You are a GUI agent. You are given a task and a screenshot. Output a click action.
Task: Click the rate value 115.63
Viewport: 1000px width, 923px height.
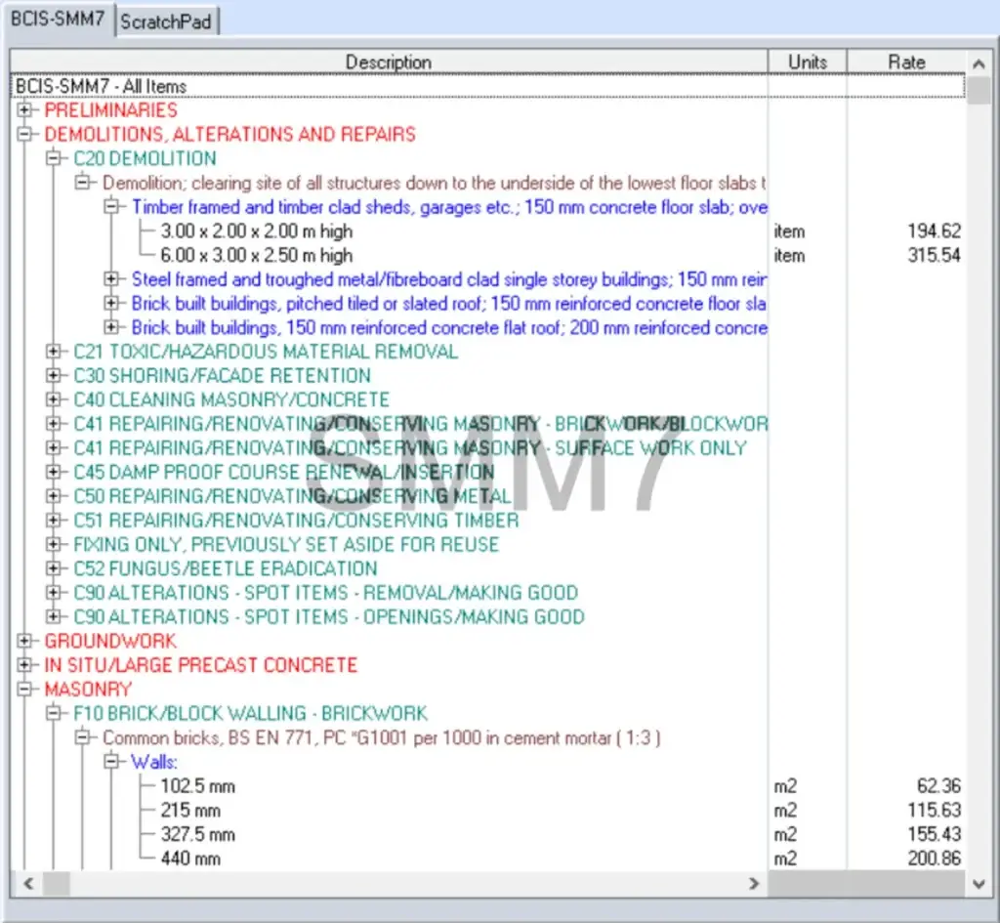pos(934,810)
